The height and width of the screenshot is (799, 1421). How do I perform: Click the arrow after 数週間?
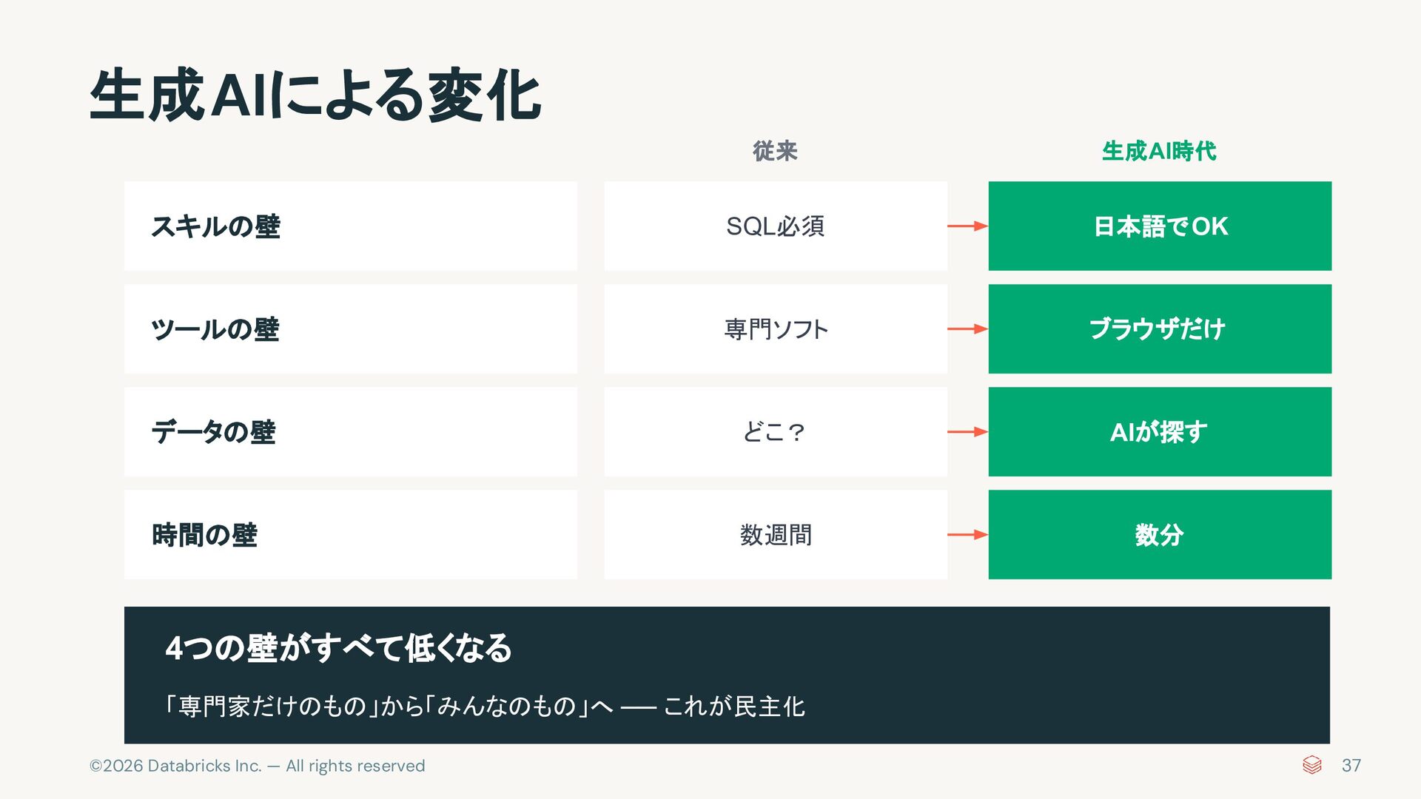tap(967, 534)
